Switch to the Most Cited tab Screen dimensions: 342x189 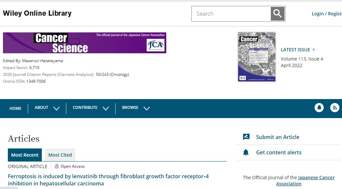[x=60, y=155]
